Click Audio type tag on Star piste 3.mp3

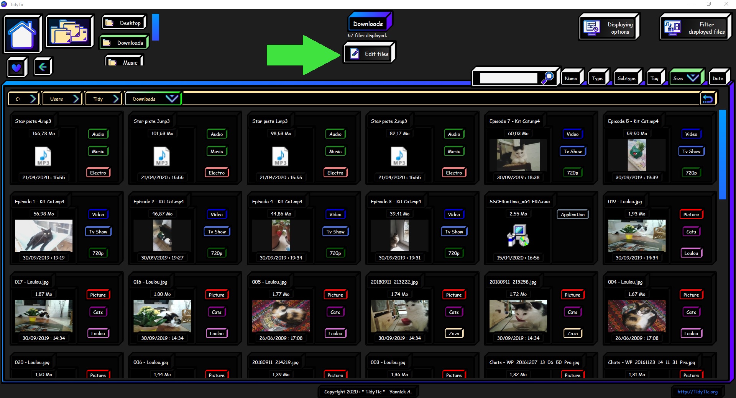click(217, 134)
